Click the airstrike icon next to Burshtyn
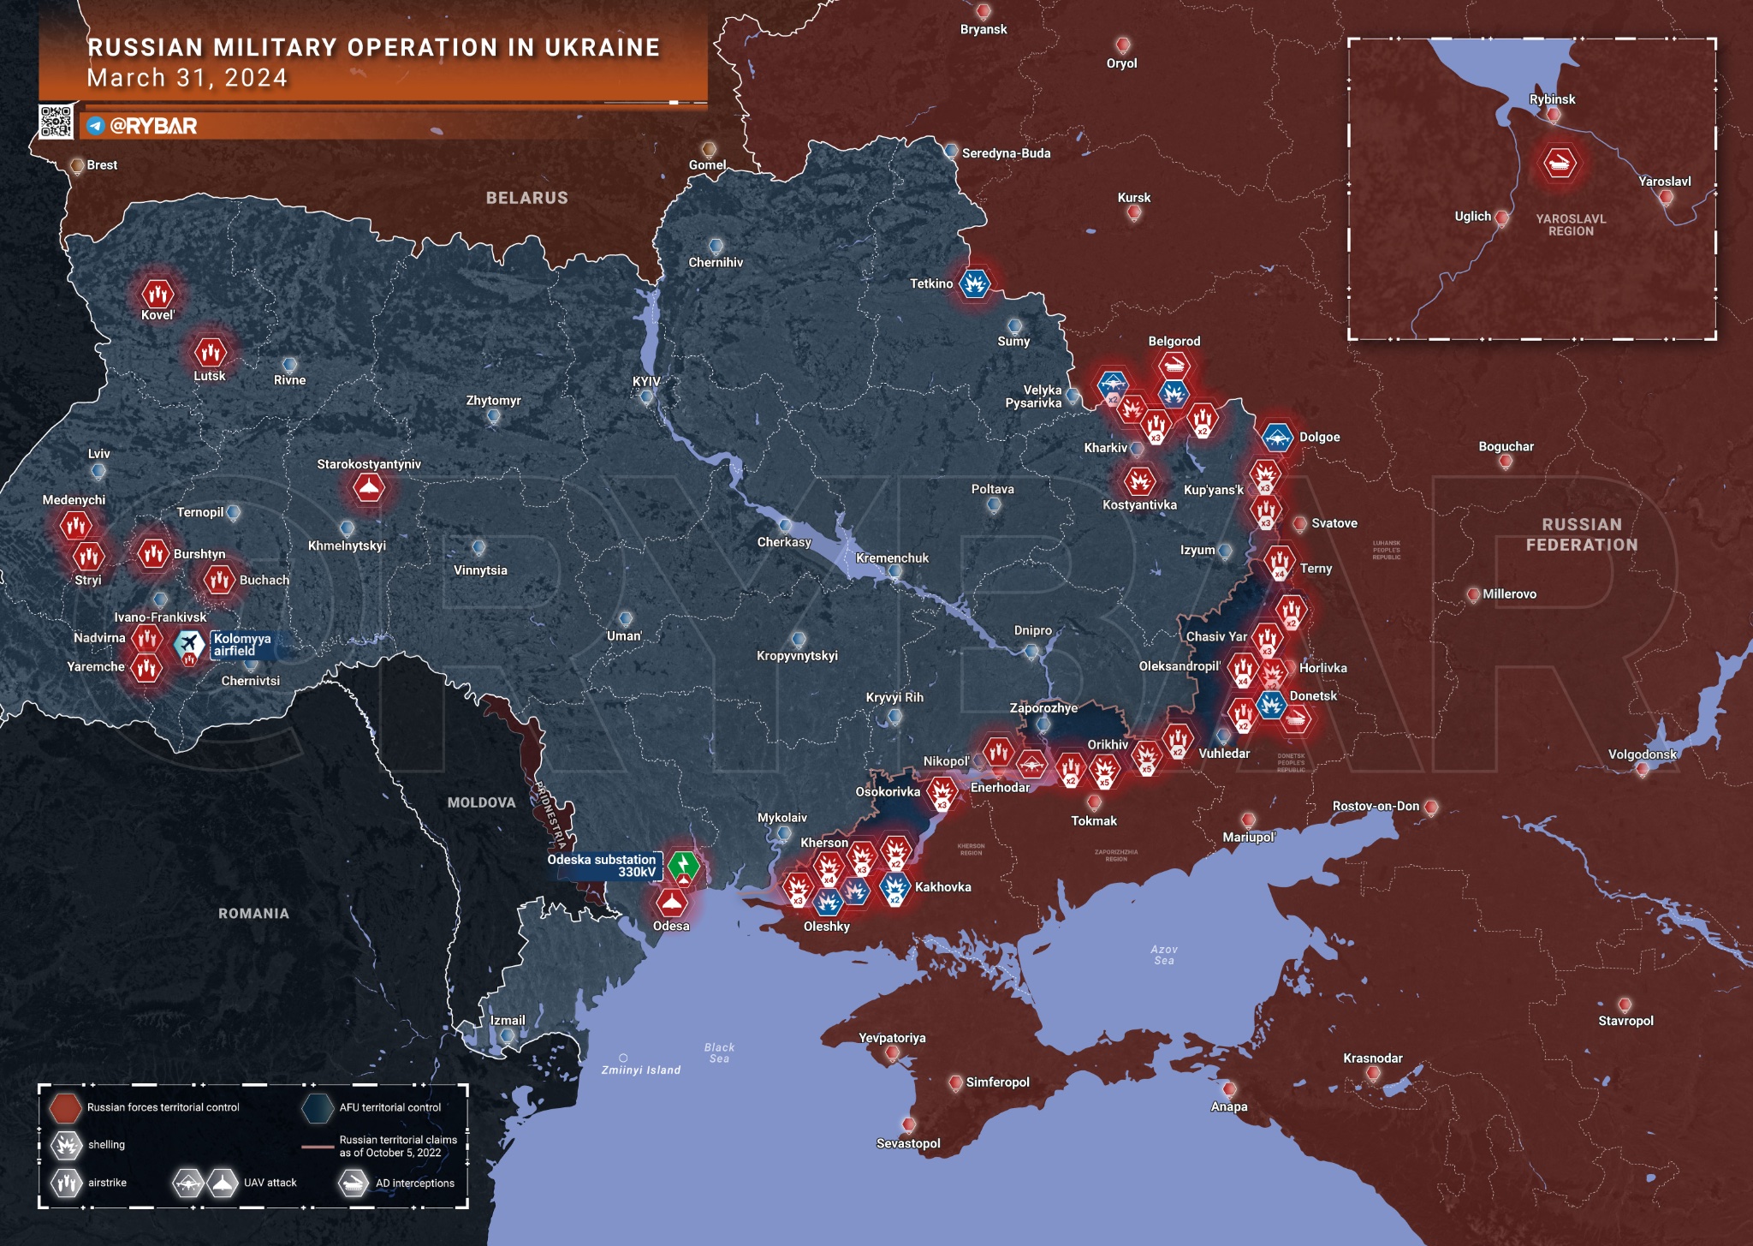This screenshot has width=1753, height=1246. (x=153, y=554)
